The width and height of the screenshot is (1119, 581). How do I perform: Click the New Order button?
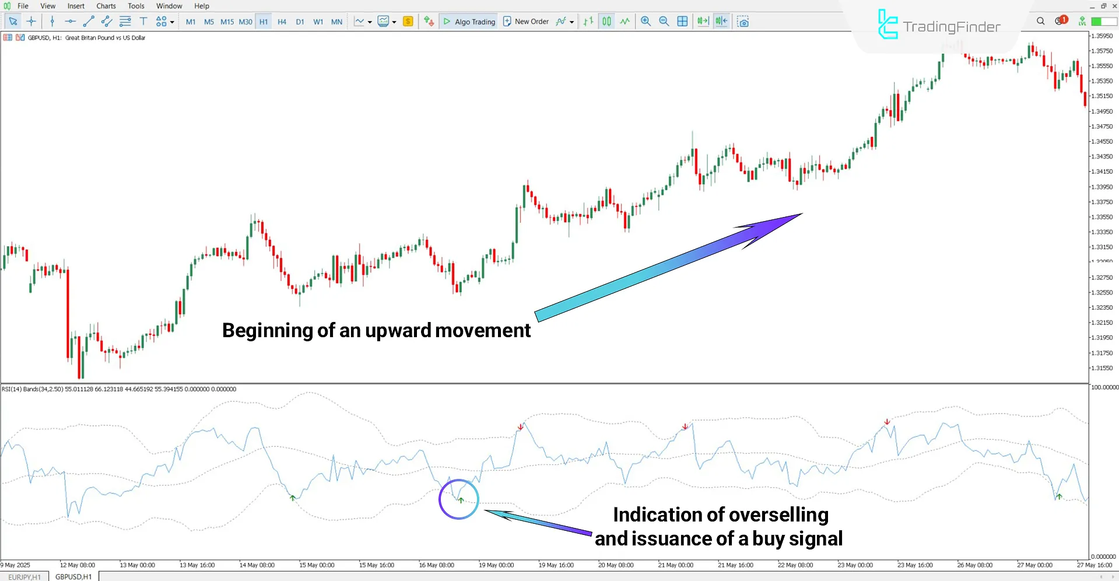tap(525, 22)
